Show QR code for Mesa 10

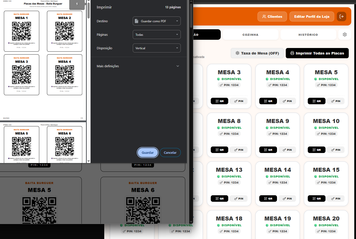pyautogui.click(x=316, y=150)
